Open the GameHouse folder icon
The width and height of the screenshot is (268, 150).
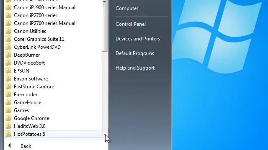(8, 102)
